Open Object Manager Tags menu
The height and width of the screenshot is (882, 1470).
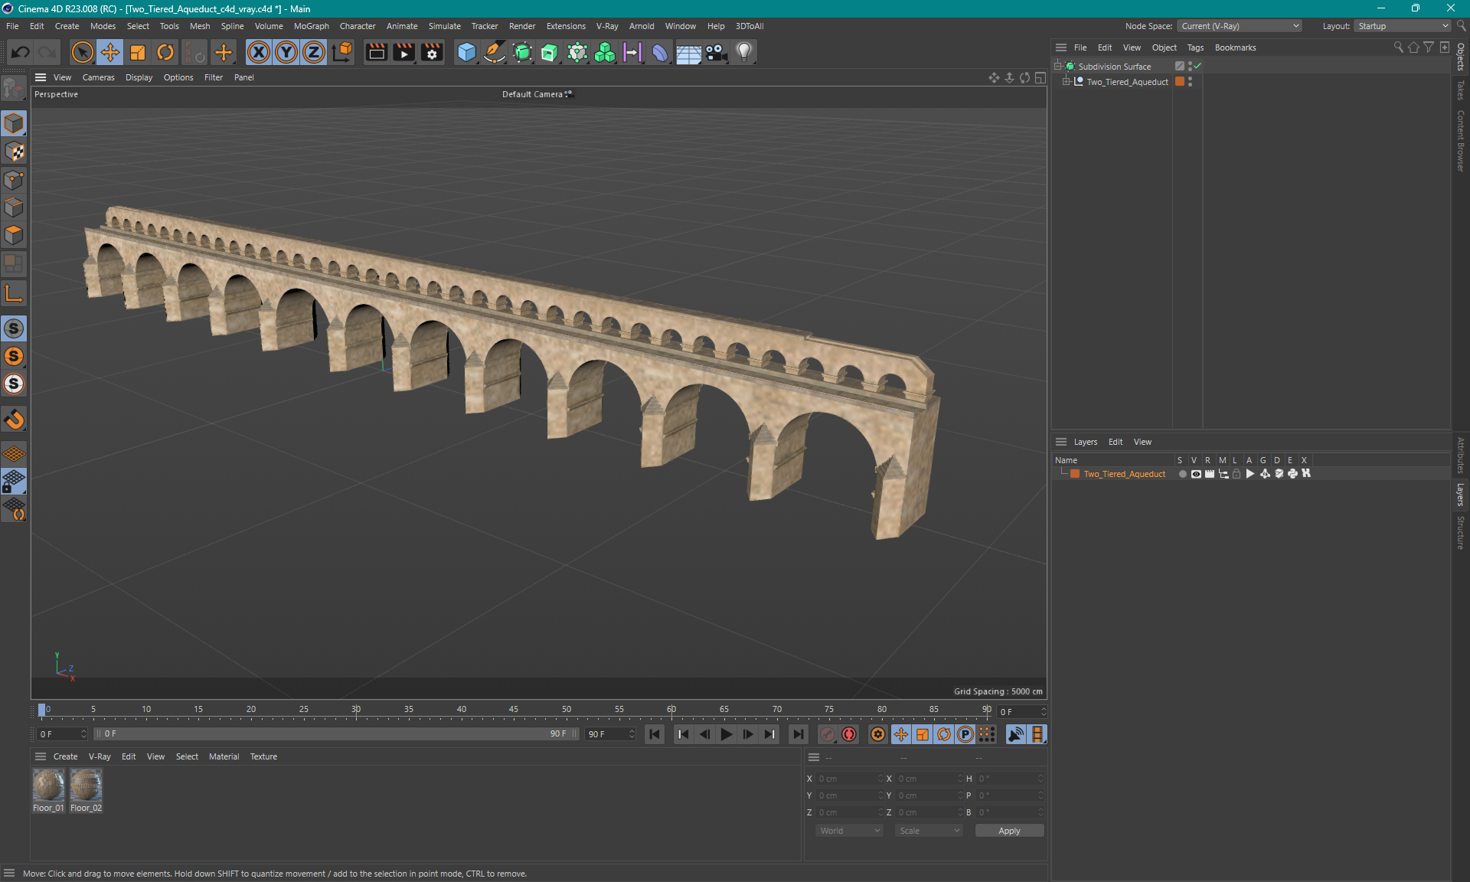click(1195, 47)
